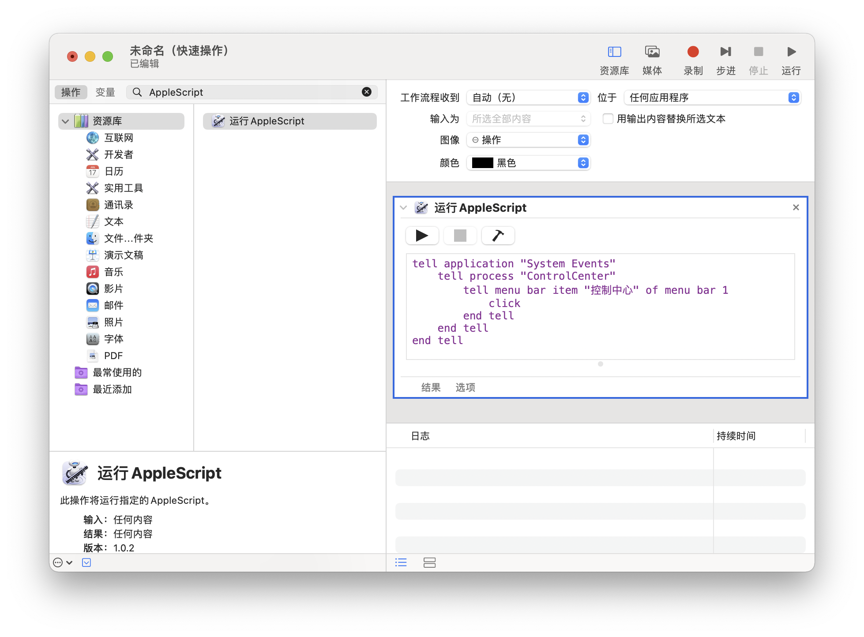Switch to the Variables tab

(x=105, y=92)
